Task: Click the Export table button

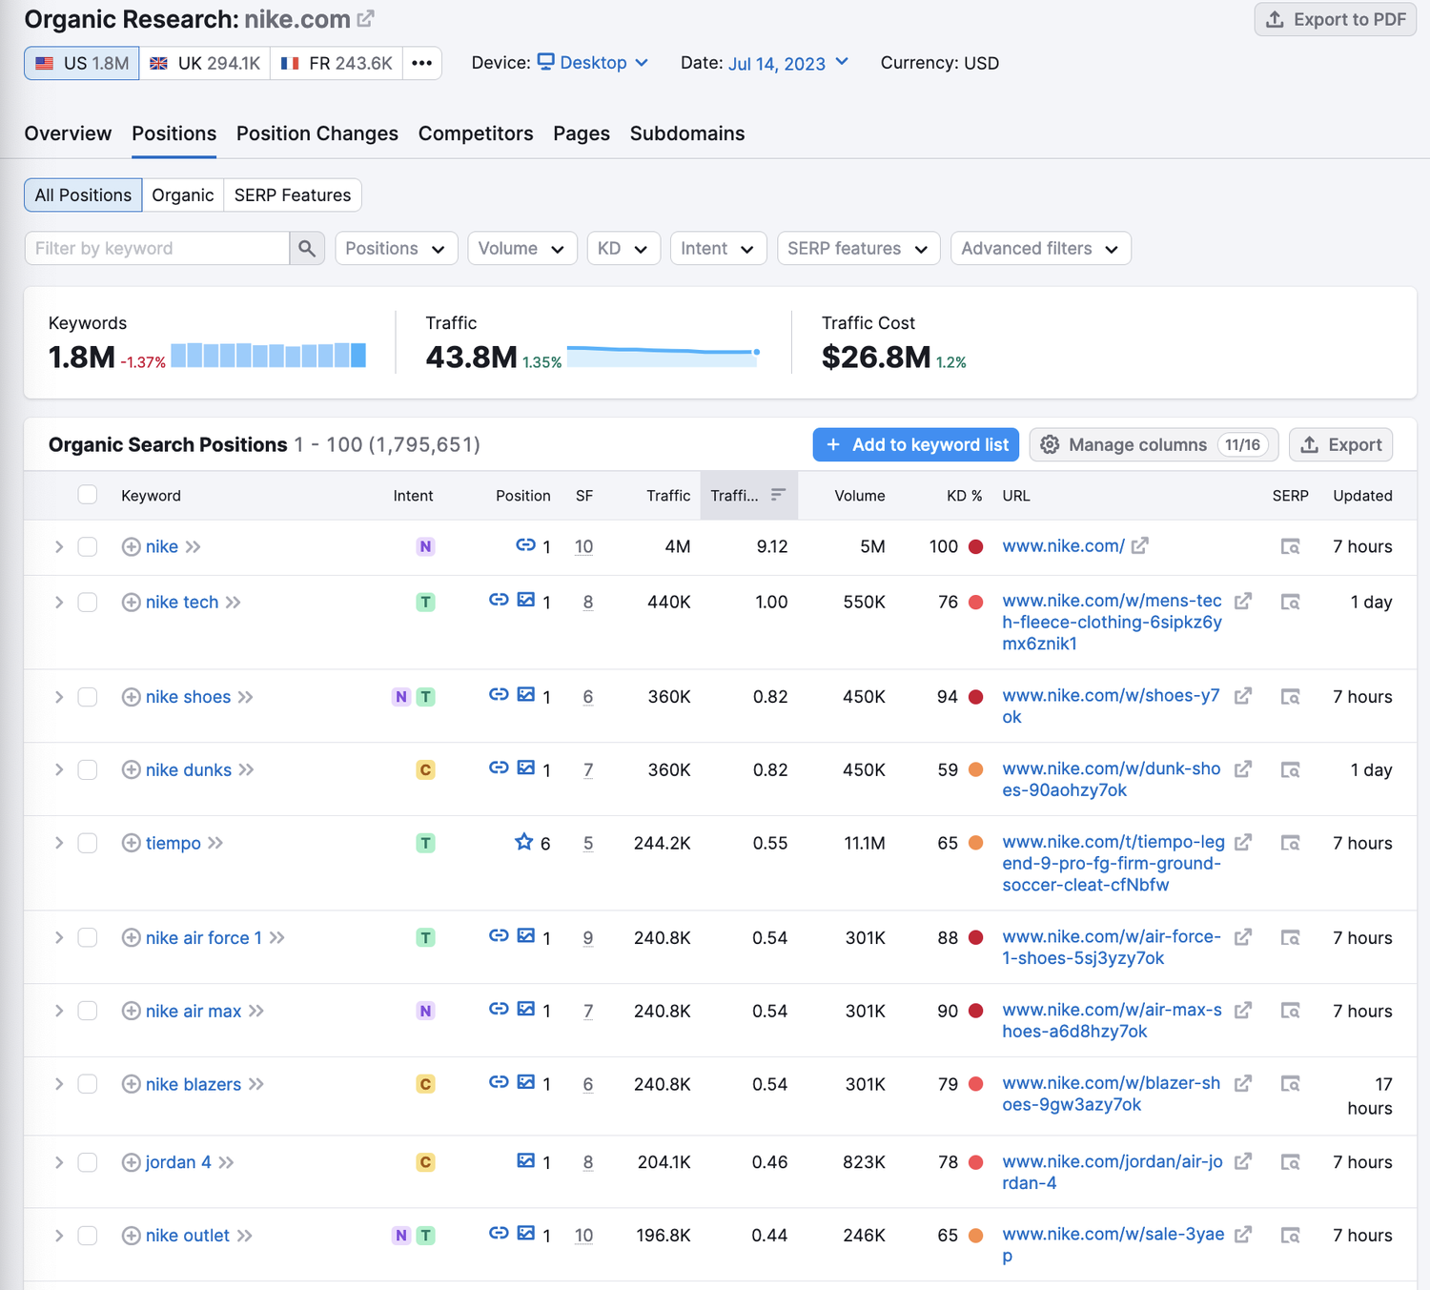Action: [x=1340, y=444]
